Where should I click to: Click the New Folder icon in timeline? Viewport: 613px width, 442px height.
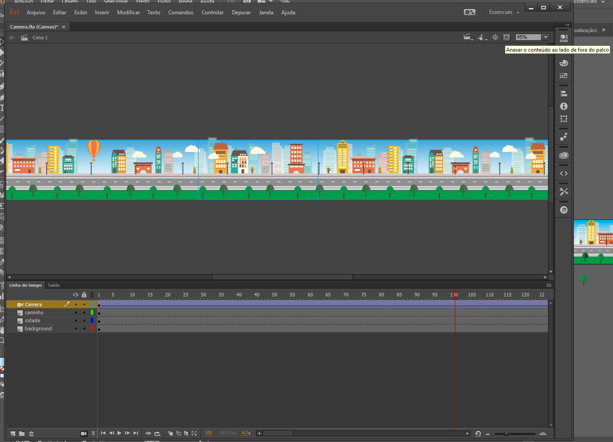coord(22,434)
